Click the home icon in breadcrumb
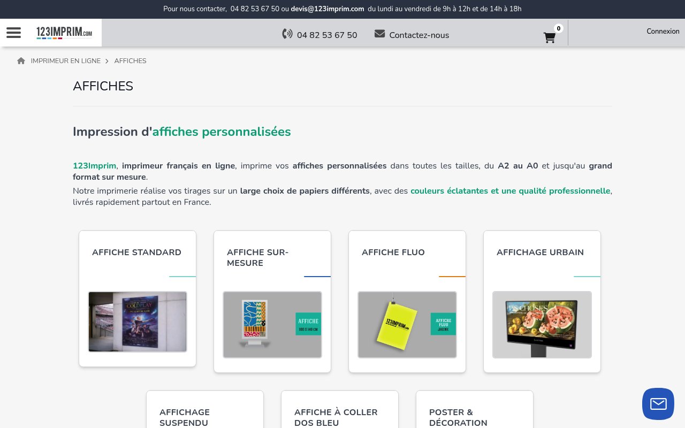Image resolution: width=685 pixels, height=428 pixels. [21, 61]
